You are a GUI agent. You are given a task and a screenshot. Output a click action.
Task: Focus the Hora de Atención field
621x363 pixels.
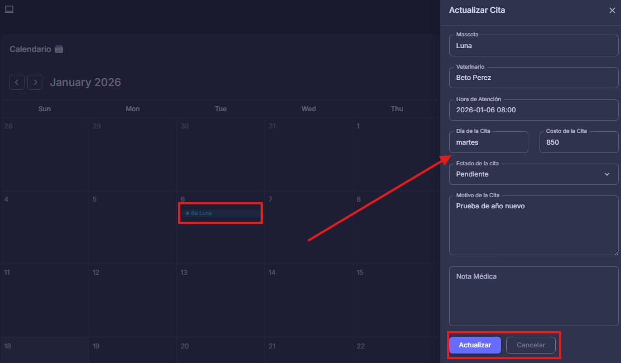[x=533, y=110]
